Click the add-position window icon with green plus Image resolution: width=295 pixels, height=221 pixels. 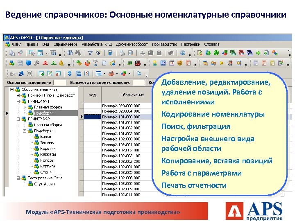click(41, 74)
